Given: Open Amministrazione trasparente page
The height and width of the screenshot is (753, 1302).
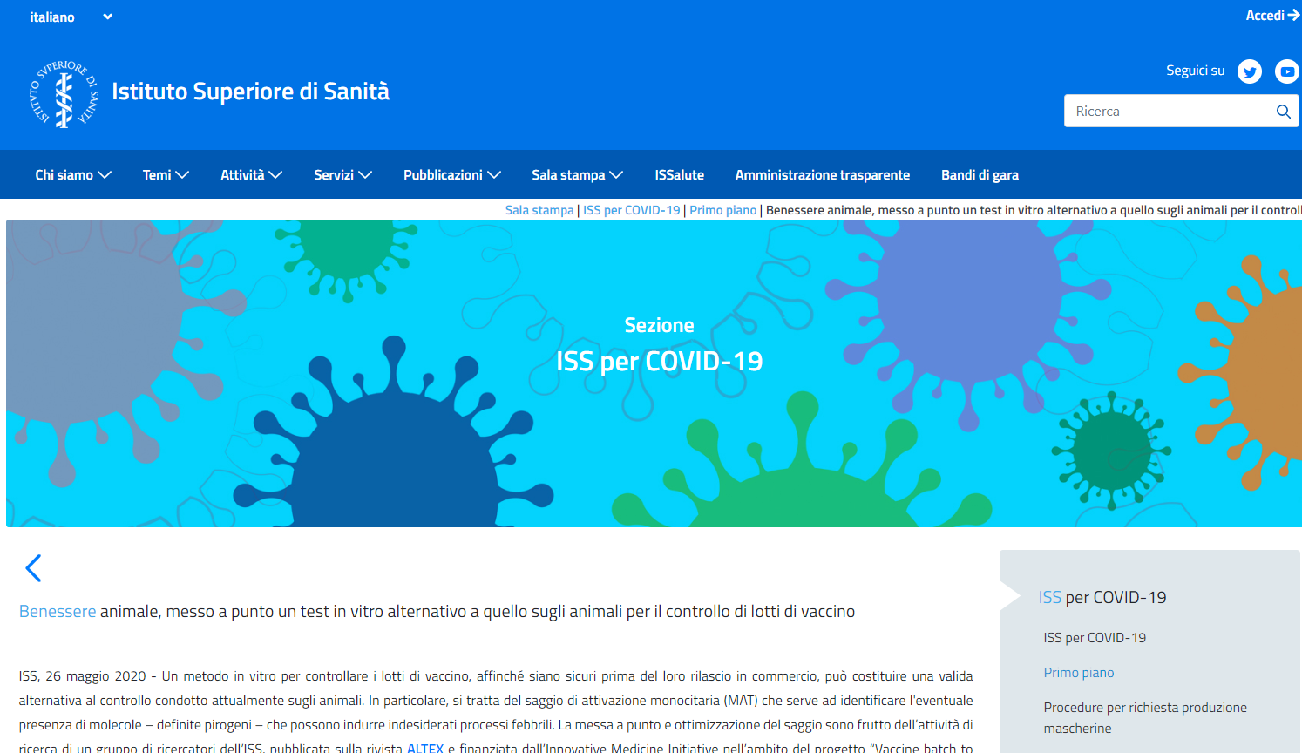Looking at the screenshot, I should click(x=822, y=175).
